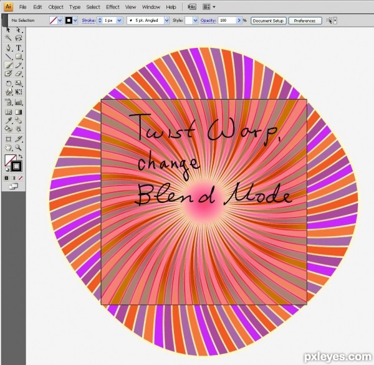Set paint mode to None
This screenshot has height=365, width=374.
(x=21, y=178)
